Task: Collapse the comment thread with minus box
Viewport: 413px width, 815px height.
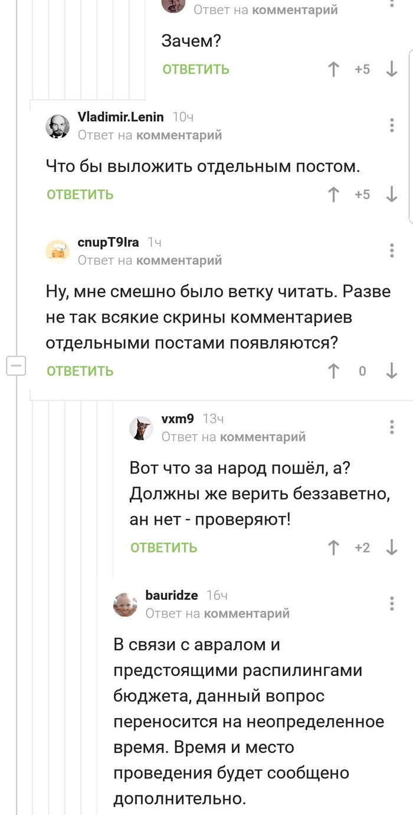Action: click(x=16, y=366)
